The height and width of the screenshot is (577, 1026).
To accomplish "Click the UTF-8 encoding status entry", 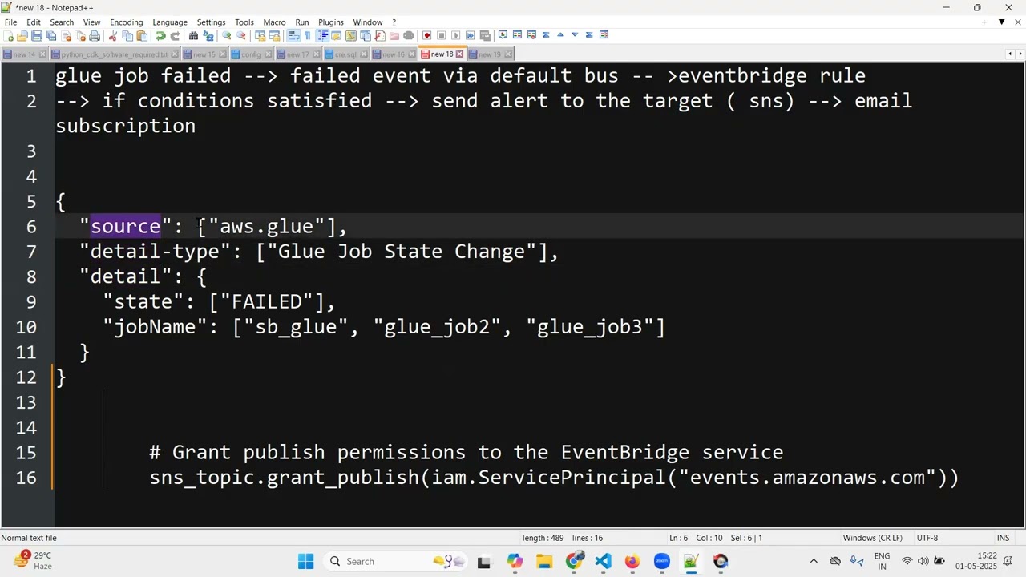I will click(927, 538).
